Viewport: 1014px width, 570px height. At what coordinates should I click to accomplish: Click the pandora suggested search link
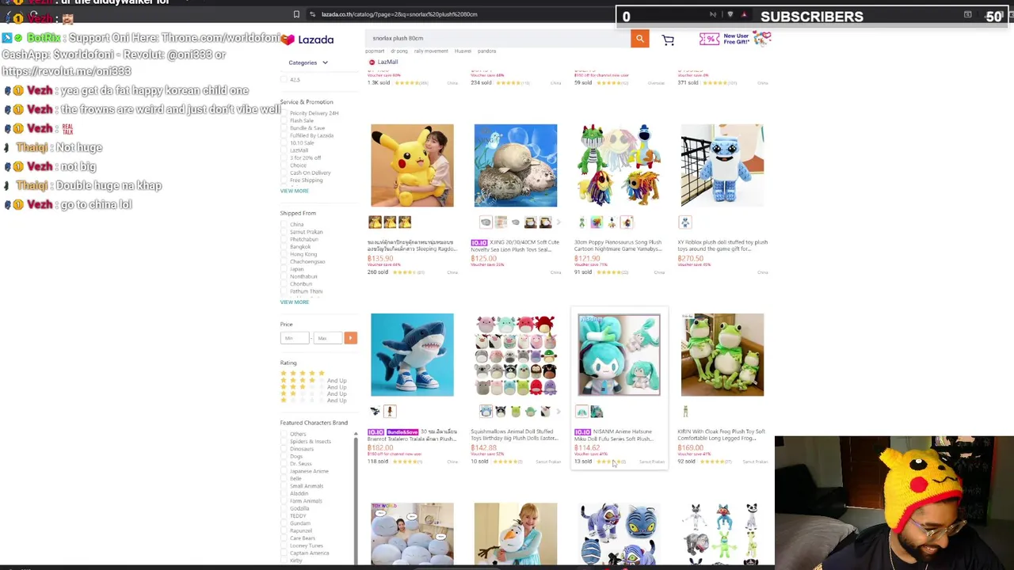point(487,51)
